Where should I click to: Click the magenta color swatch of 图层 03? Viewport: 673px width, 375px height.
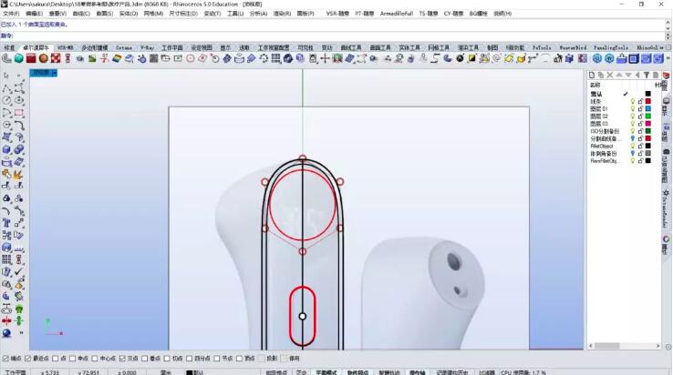[648, 124]
